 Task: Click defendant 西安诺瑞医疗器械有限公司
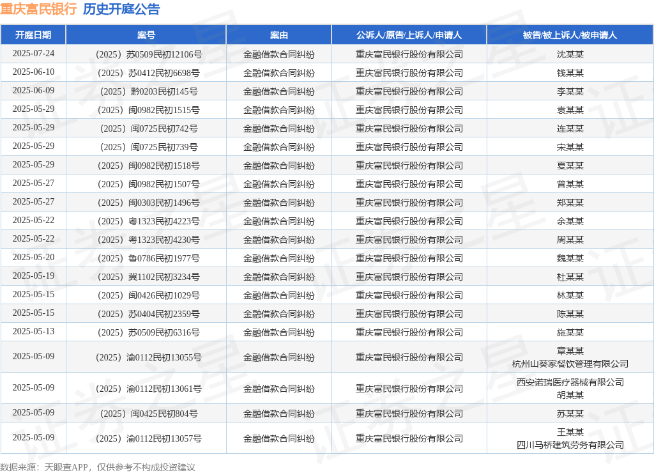pos(570,382)
